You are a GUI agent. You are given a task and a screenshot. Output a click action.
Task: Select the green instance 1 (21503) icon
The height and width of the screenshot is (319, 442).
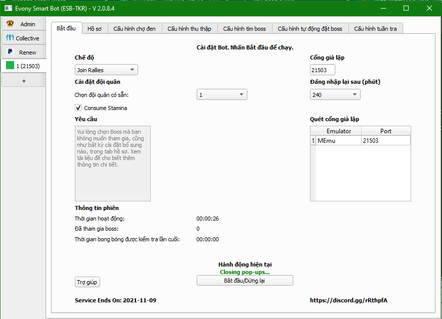click(x=10, y=66)
